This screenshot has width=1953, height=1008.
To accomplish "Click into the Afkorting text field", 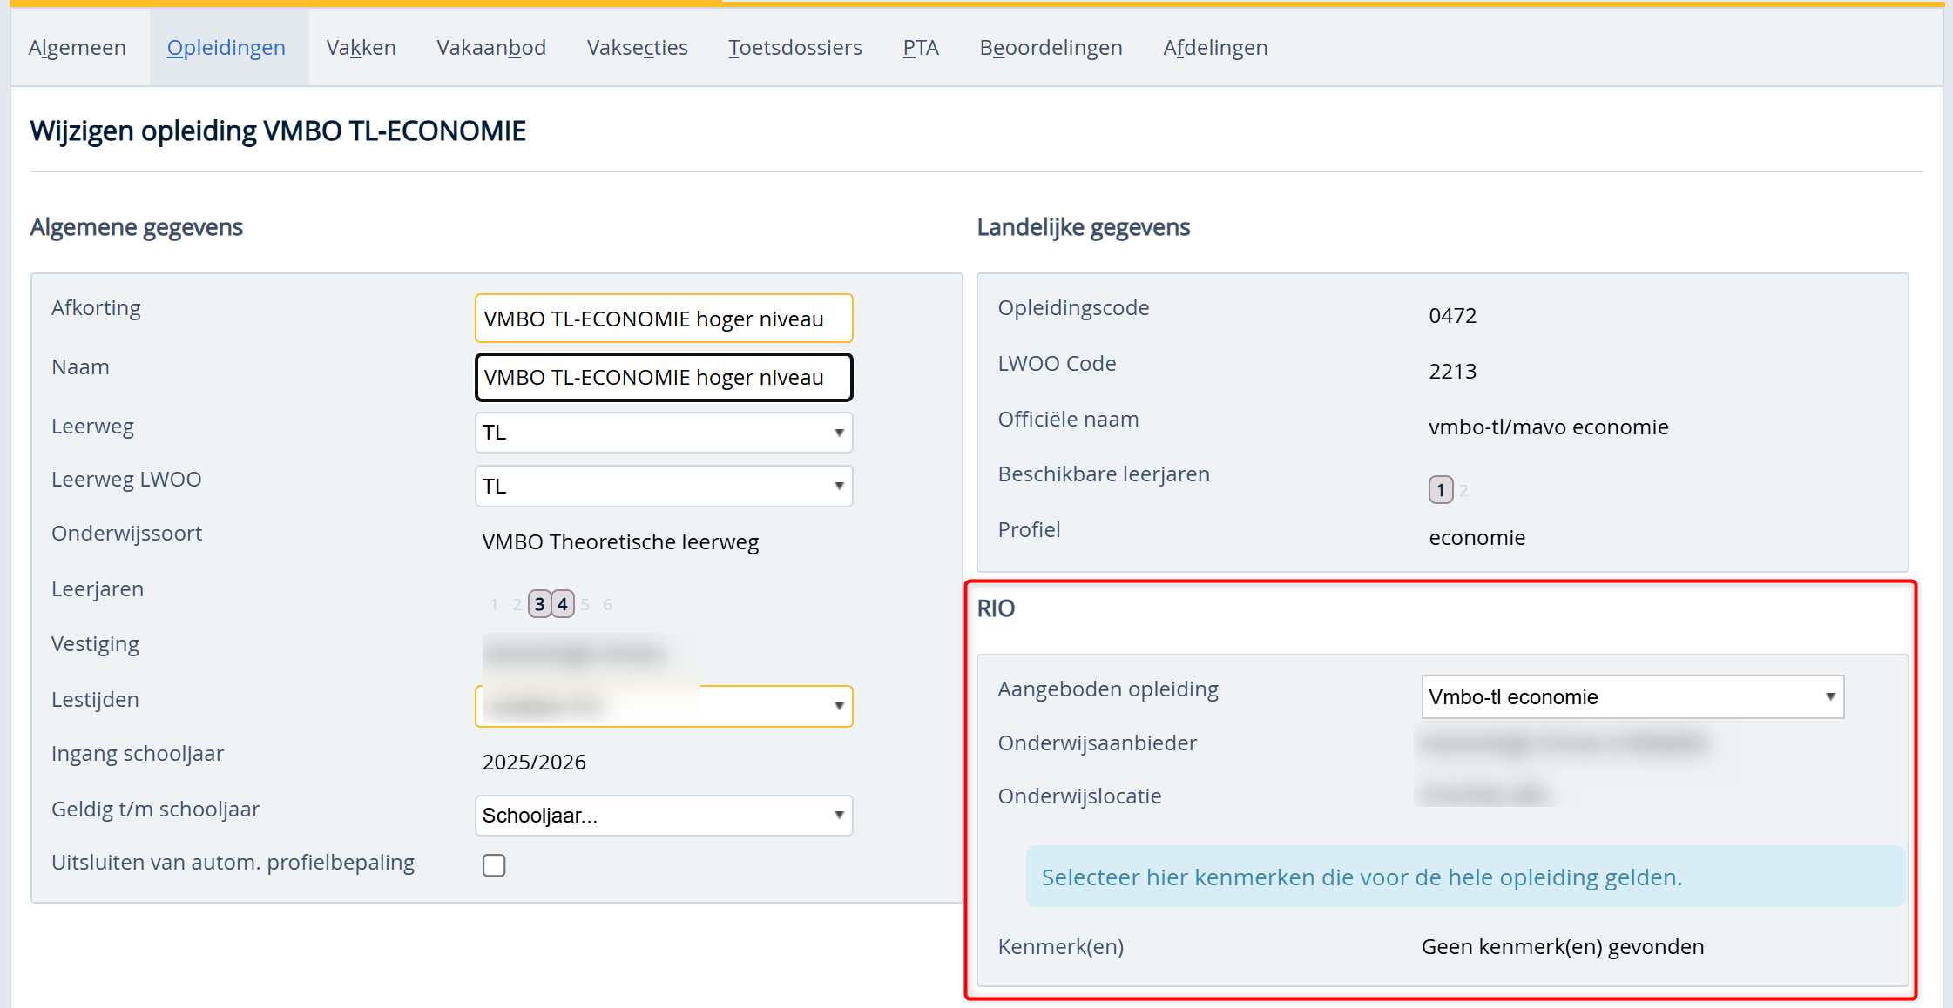I will pos(663,319).
